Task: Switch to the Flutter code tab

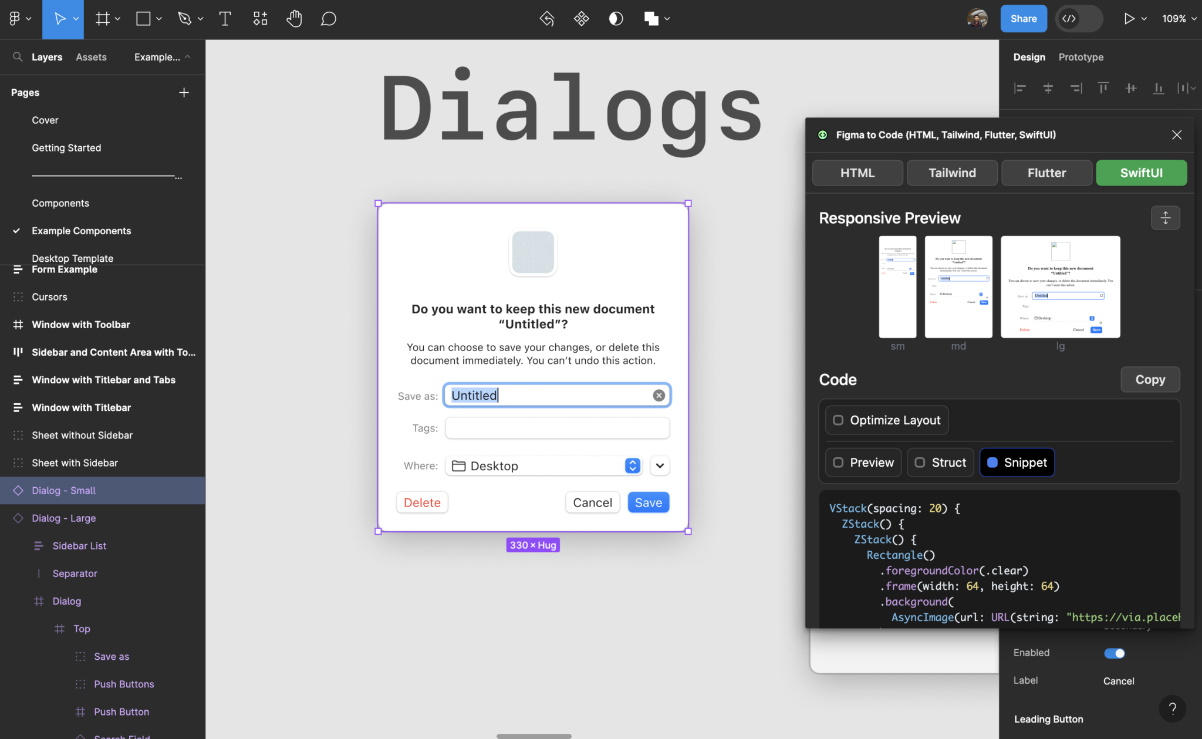Action: tap(1046, 173)
